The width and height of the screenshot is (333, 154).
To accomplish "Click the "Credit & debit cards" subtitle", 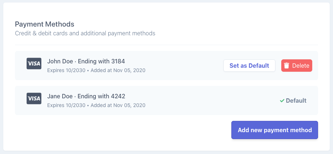I will click(85, 33).
